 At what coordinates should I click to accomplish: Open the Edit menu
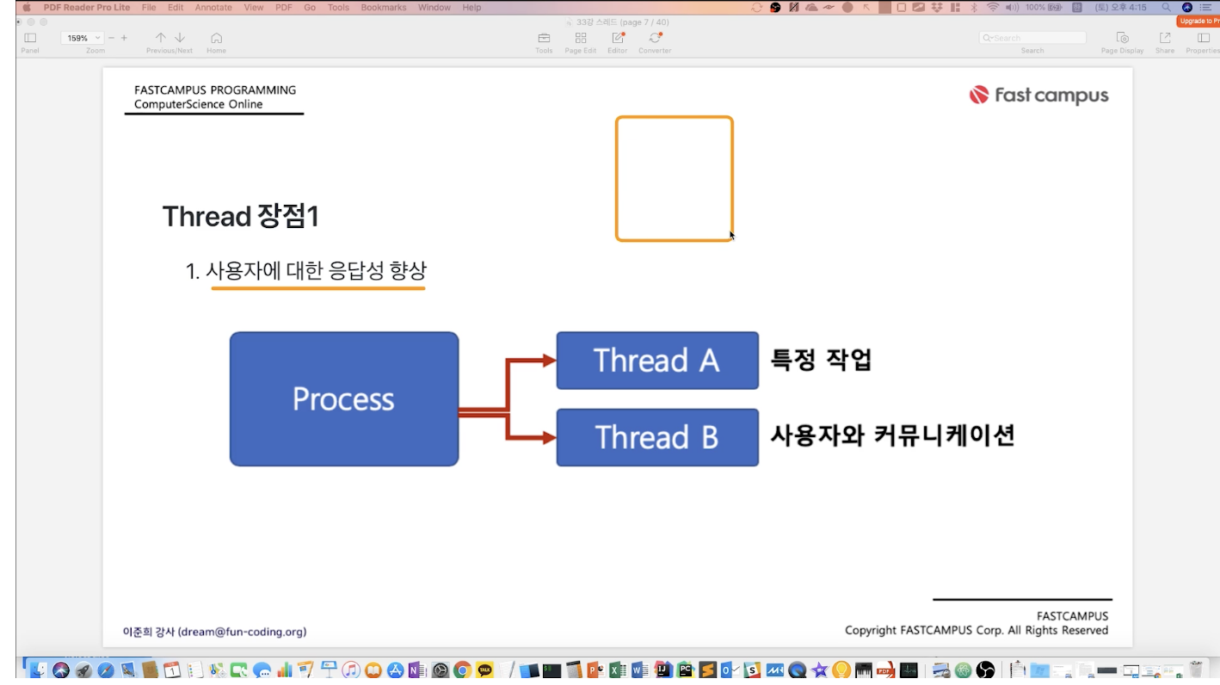pyautogui.click(x=176, y=7)
